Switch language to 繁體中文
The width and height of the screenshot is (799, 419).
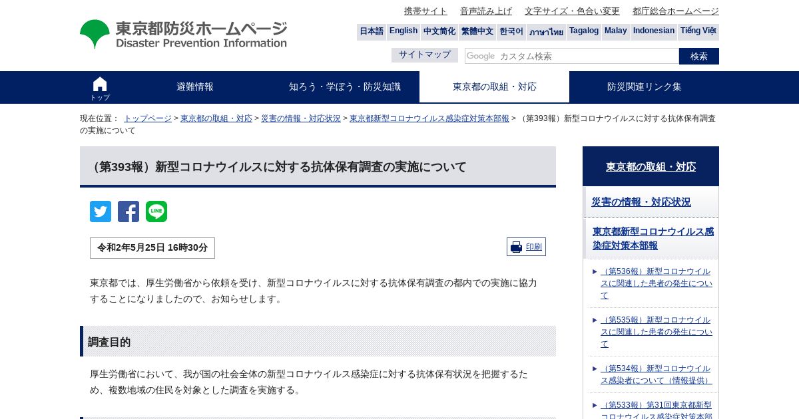[477, 32]
